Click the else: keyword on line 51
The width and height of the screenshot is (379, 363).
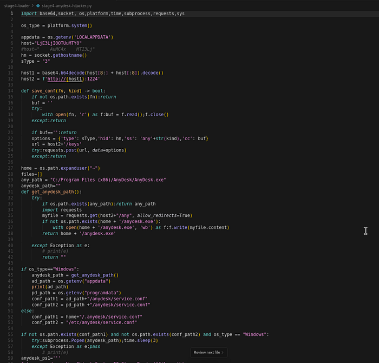pyautogui.click(x=28, y=311)
